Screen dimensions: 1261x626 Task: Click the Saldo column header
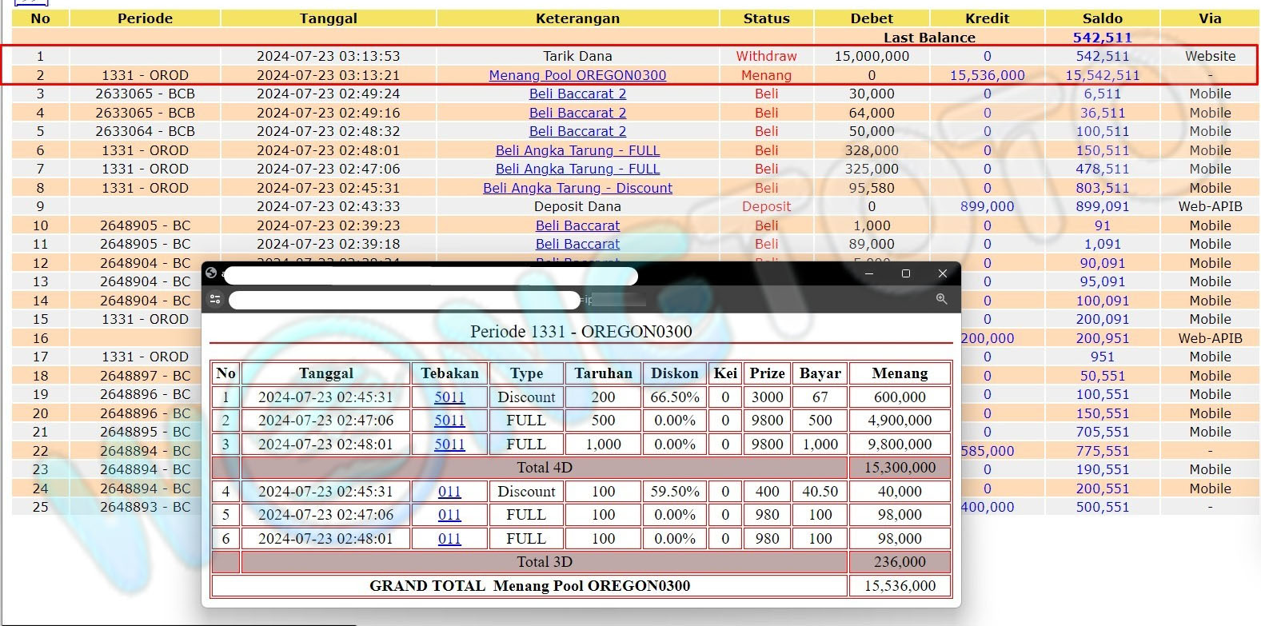tap(1102, 18)
